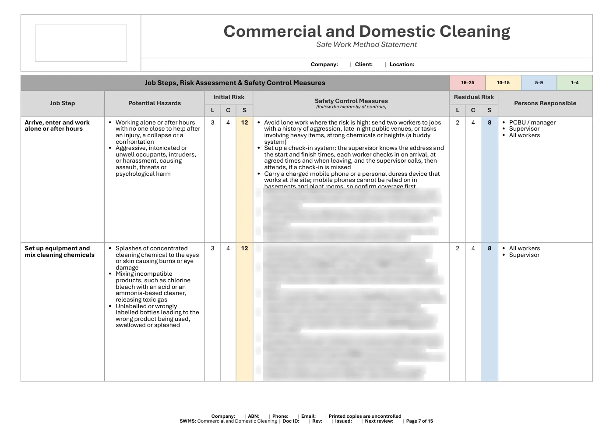Click the job step "Set up equipment and mix cleaning chemicals"

(x=60, y=252)
